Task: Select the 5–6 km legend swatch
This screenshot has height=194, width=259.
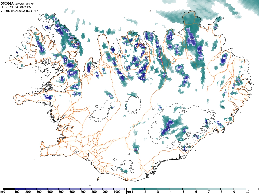Action: [x=189, y=189]
